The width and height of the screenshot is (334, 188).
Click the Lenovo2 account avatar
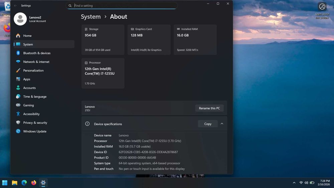20,19
